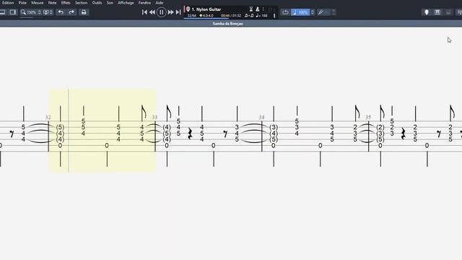Toggle the metronome
The width and height of the screenshot is (462, 260).
(x=258, y=9)
